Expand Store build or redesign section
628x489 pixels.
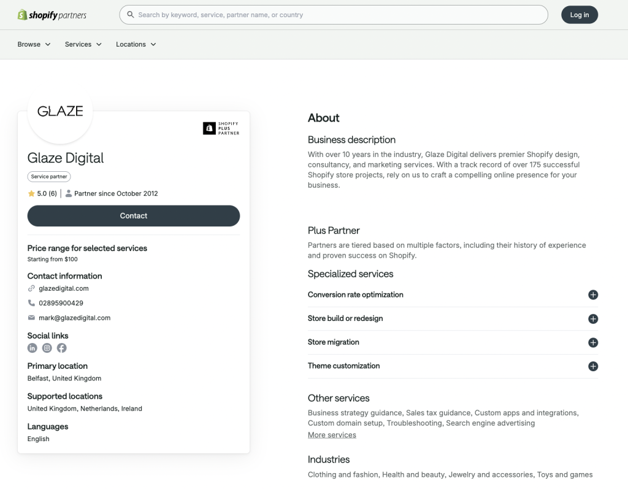click(453, 318)
